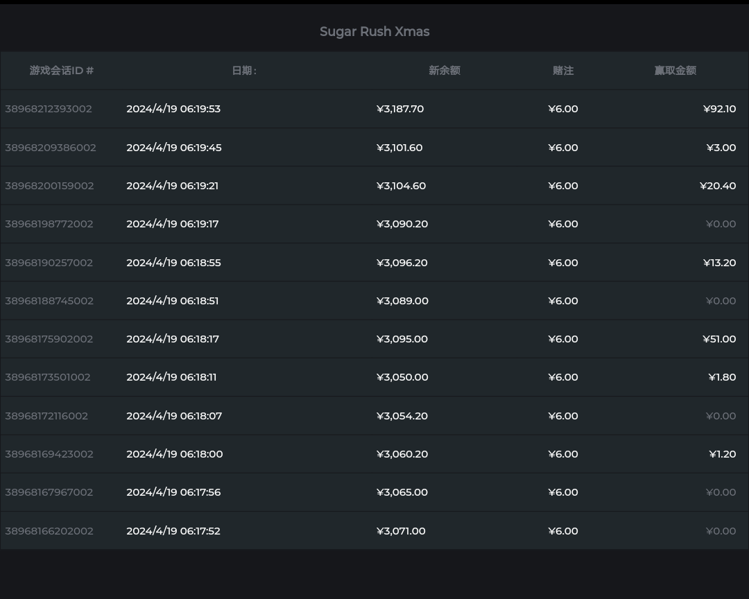
Task: Click new balance ¥3,095.00
Action: pos(402,339)
